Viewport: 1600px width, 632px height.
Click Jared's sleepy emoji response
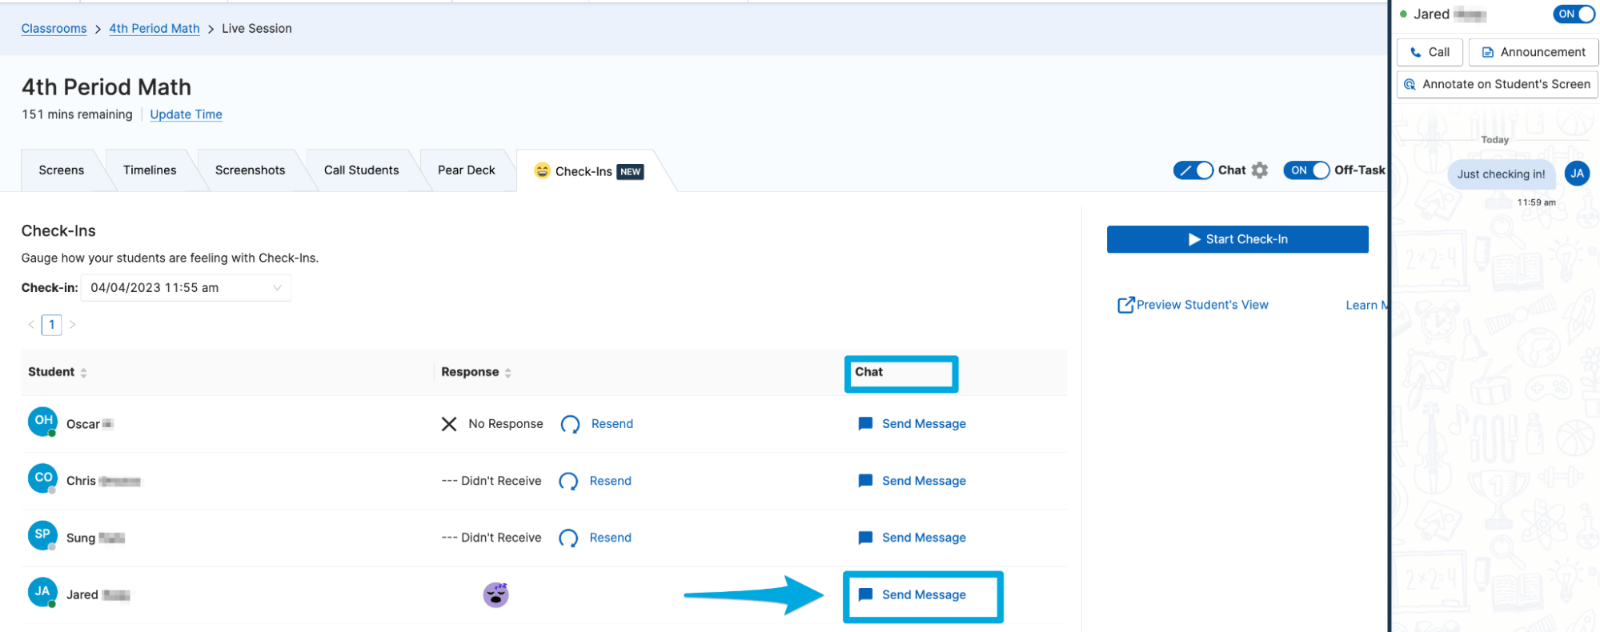click(x=496, y=594)
